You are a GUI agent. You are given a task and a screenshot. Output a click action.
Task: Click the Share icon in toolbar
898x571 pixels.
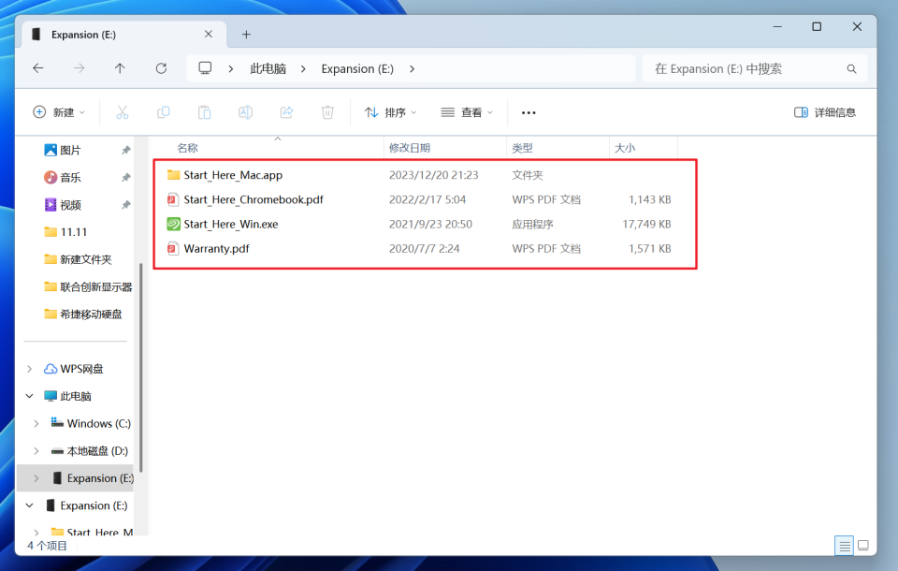pos(286,112)
